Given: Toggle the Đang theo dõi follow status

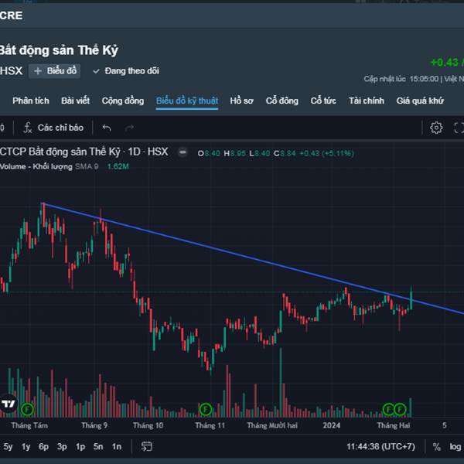Looking at the screenshot, I should [x=126, y=71].
